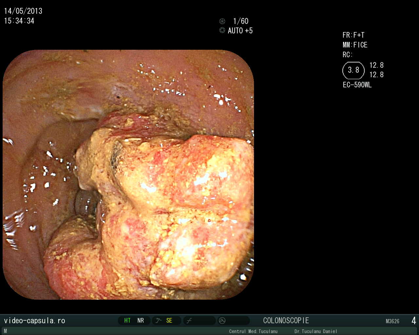This screenshot has height=335, width=419.
Task: Click the Dr. Tuculanu Daniel name field
Action: 316,331
